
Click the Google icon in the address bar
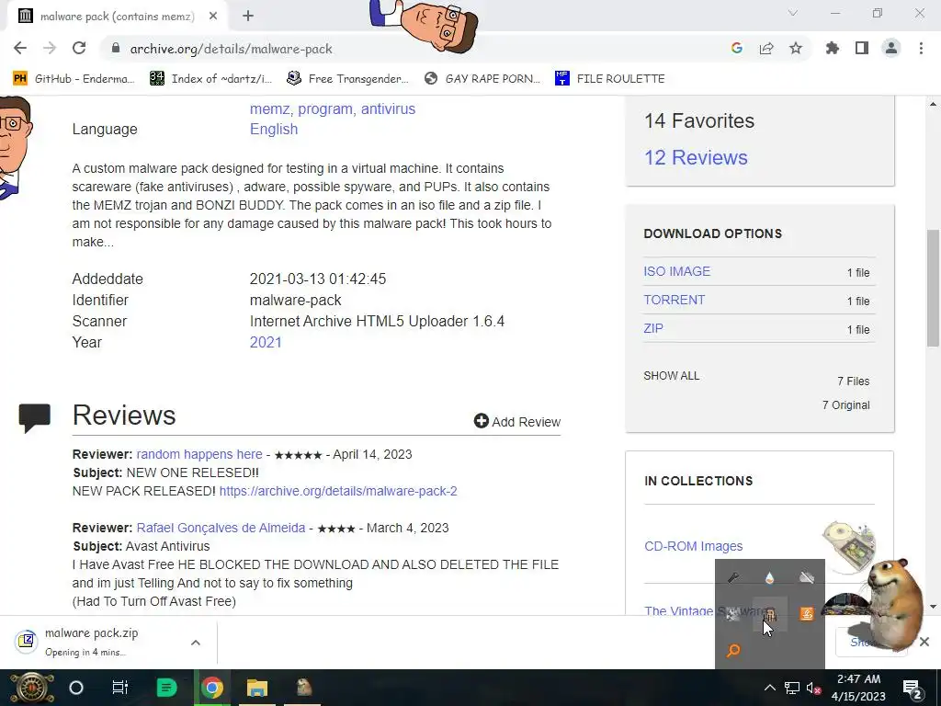pos(737,48)
